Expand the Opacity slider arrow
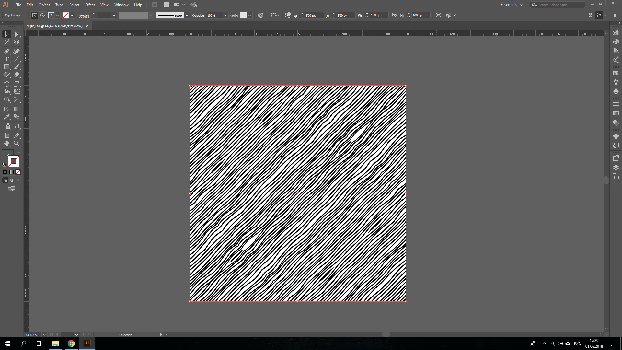 tap(225, 15)
